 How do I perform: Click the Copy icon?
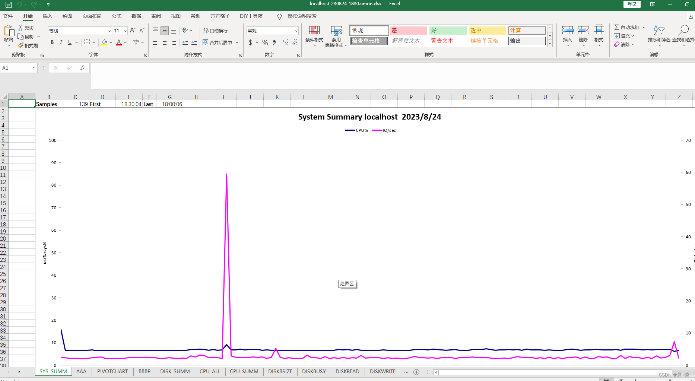(21, 36)
